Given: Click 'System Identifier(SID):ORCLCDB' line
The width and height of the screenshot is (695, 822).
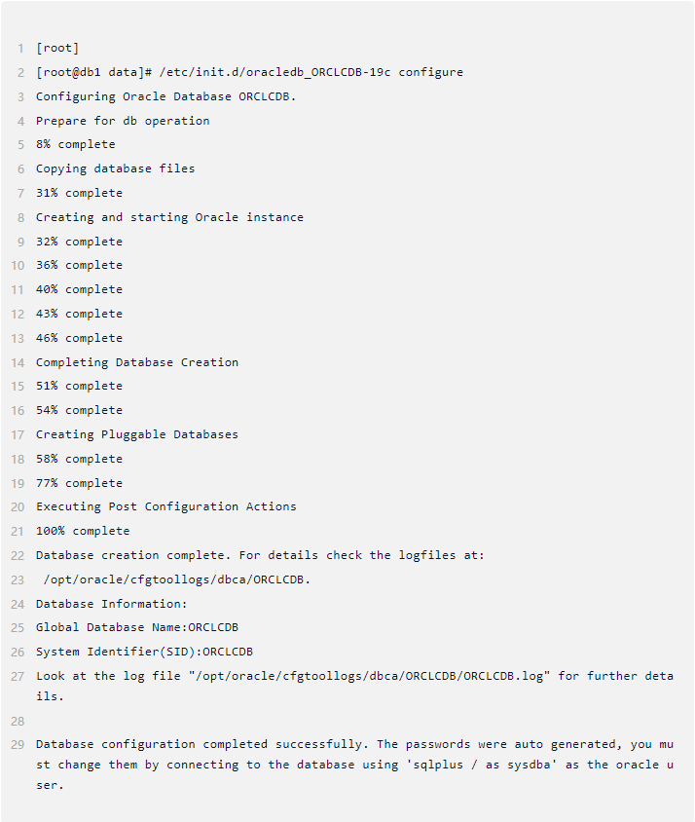Looking at the screenshot, I should coord(144,652).
